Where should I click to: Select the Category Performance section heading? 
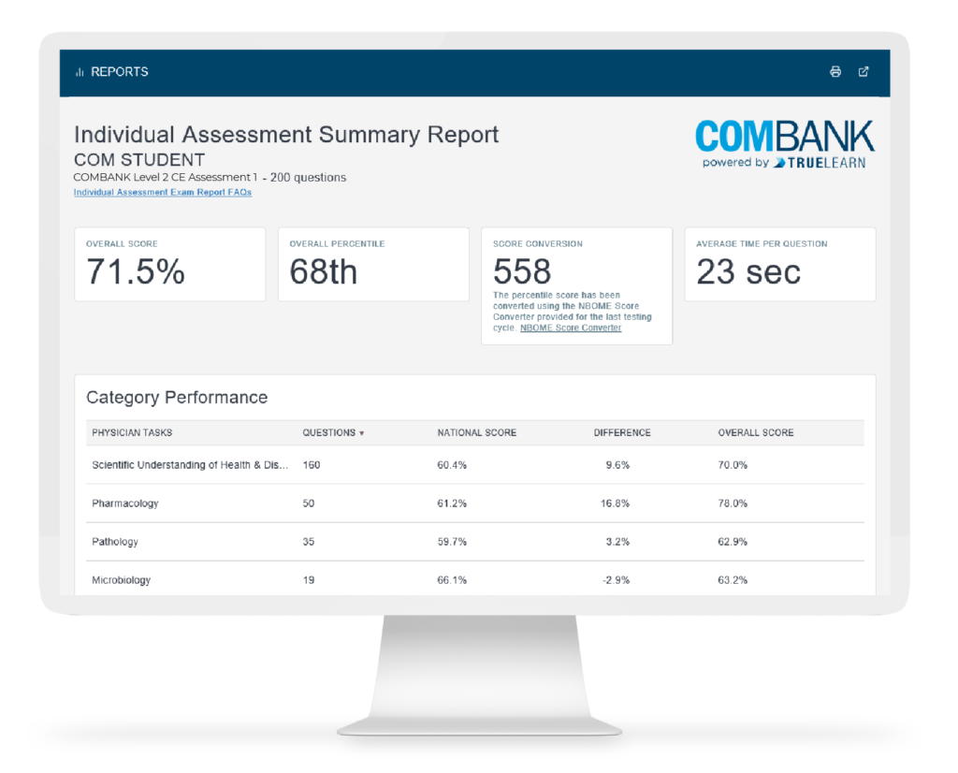(x=177, y=398)
